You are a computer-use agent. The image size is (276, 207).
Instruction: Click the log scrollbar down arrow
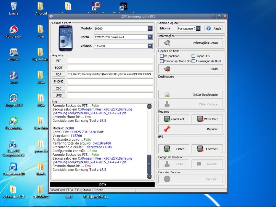pos(149,176)
